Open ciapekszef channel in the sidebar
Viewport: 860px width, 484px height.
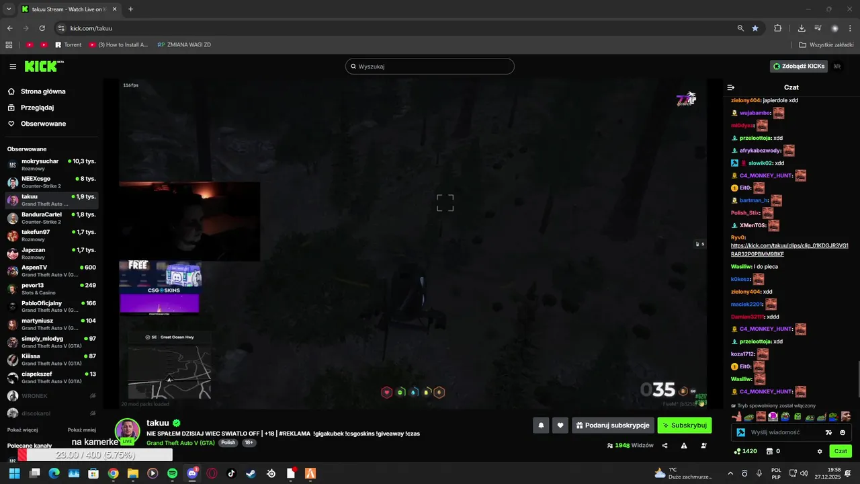(x=52, y=378)
